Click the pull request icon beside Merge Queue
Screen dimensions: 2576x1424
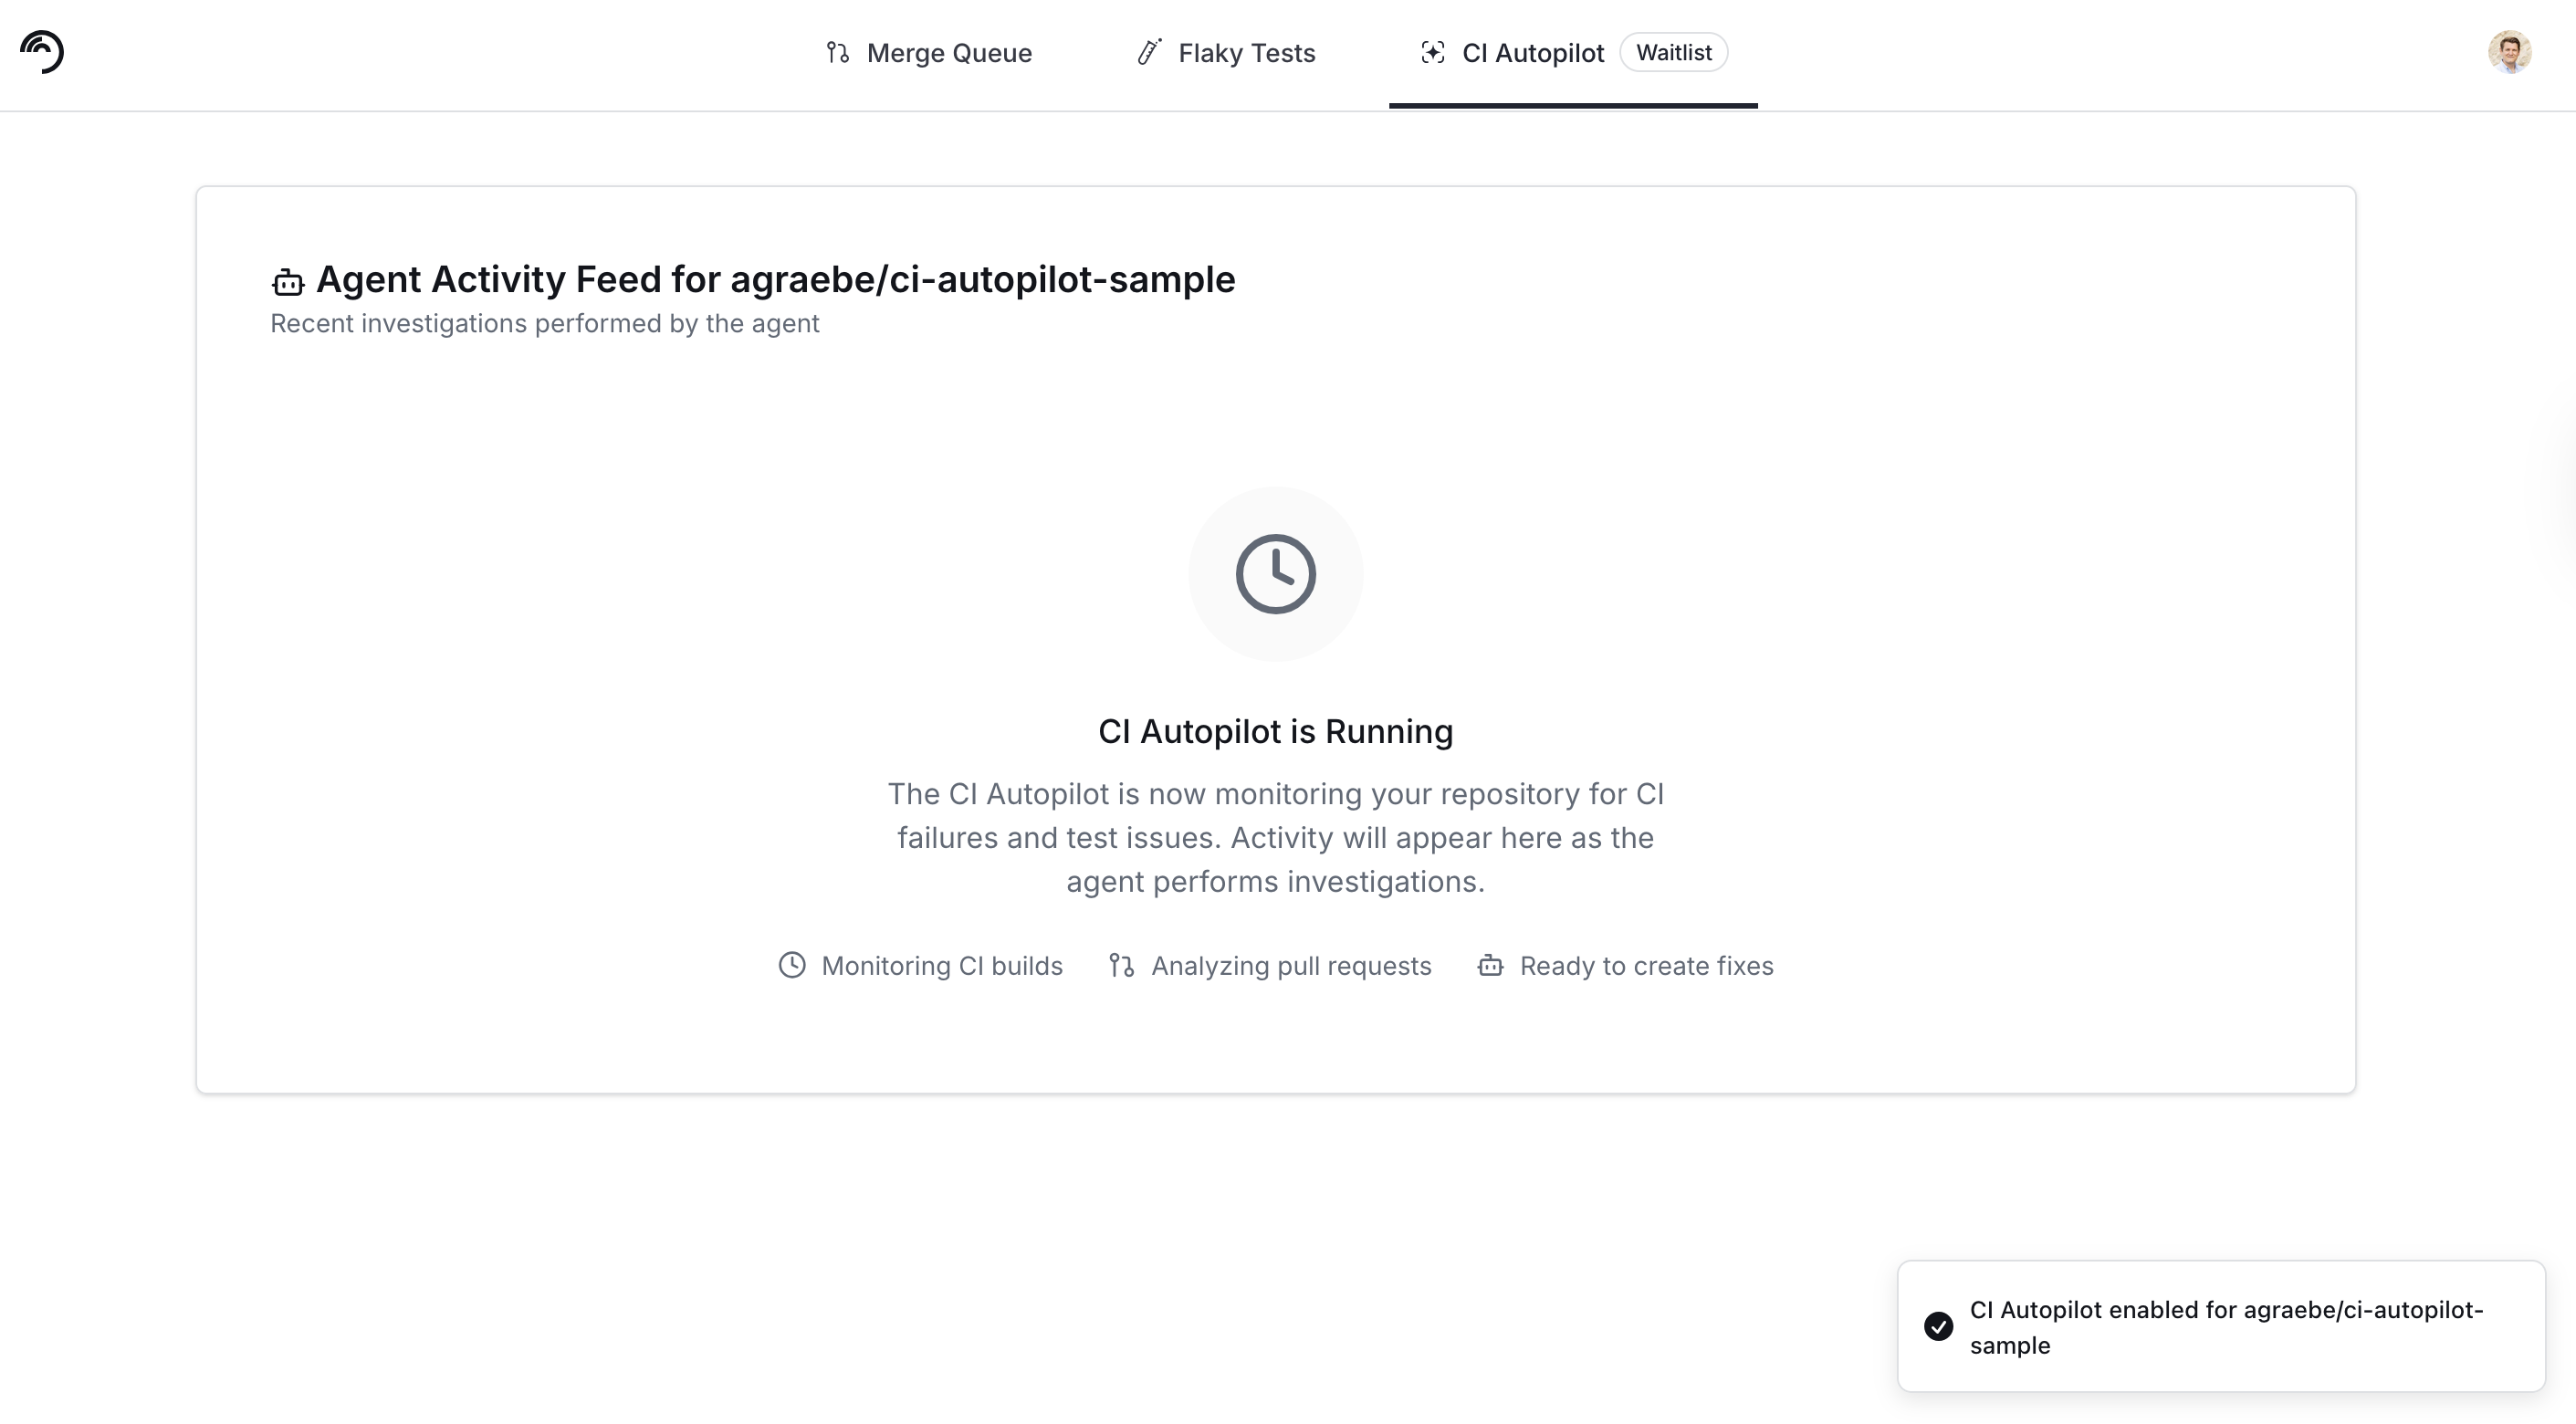coord(838,53)
